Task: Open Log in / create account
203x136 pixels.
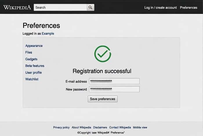Action: (x=160, y=8)
